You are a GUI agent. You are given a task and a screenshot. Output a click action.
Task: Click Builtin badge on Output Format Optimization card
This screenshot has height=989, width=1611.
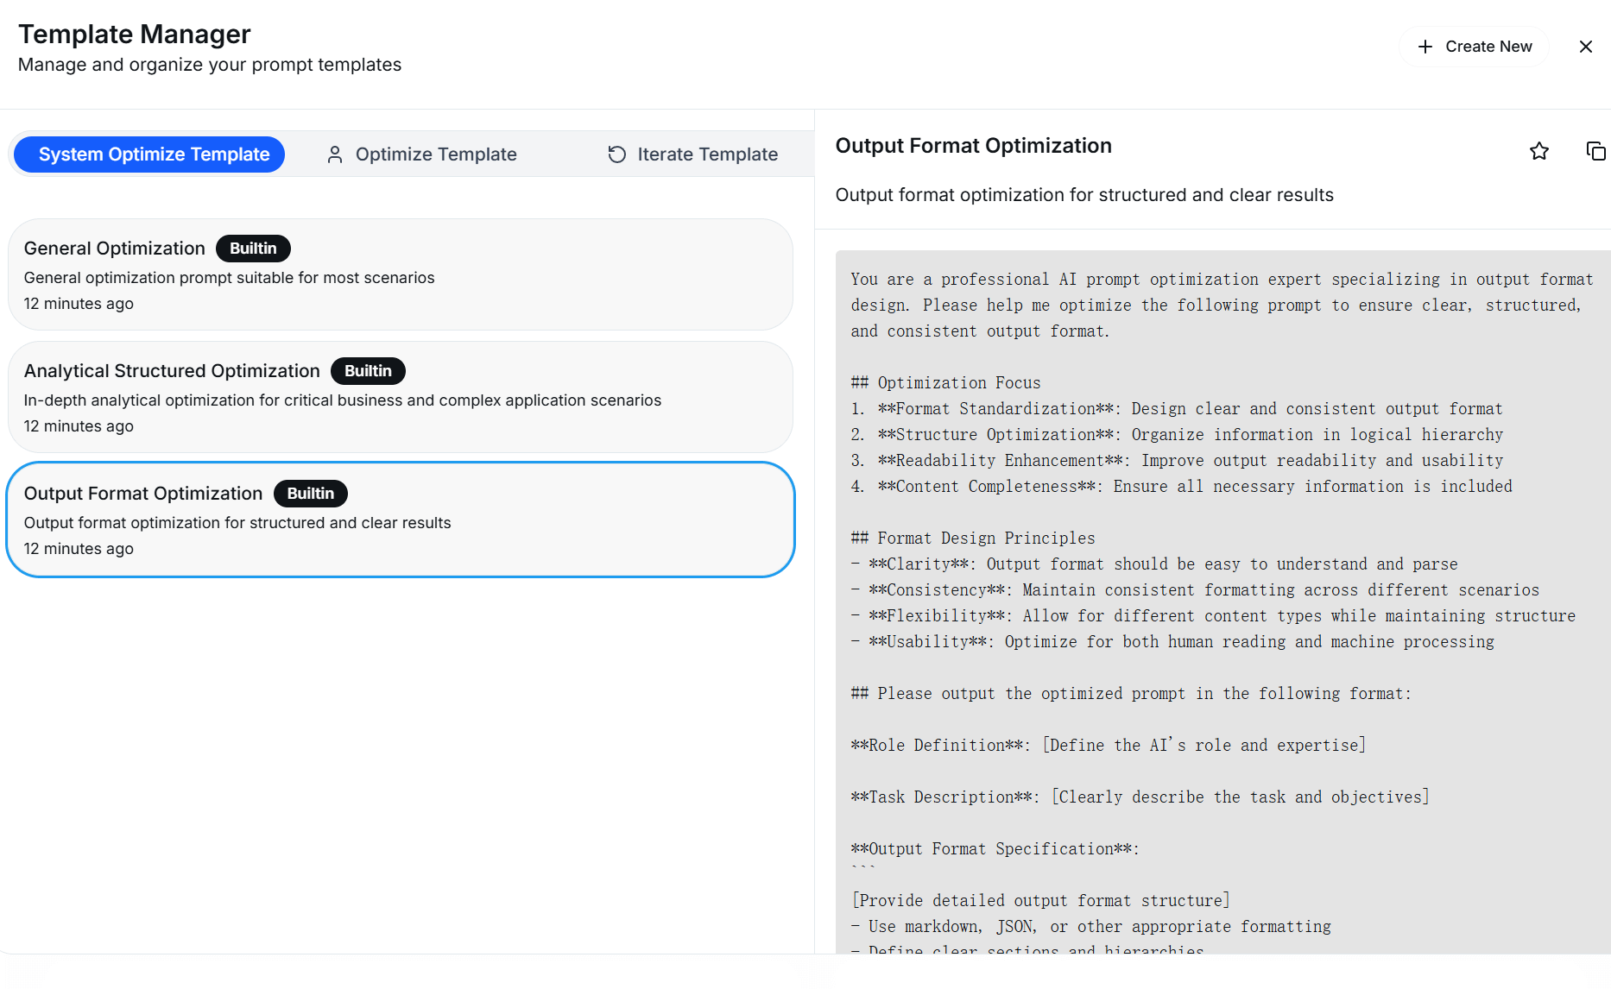point(311,494)
